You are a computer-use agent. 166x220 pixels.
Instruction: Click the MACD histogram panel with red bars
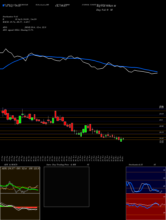tap(20, 207)
